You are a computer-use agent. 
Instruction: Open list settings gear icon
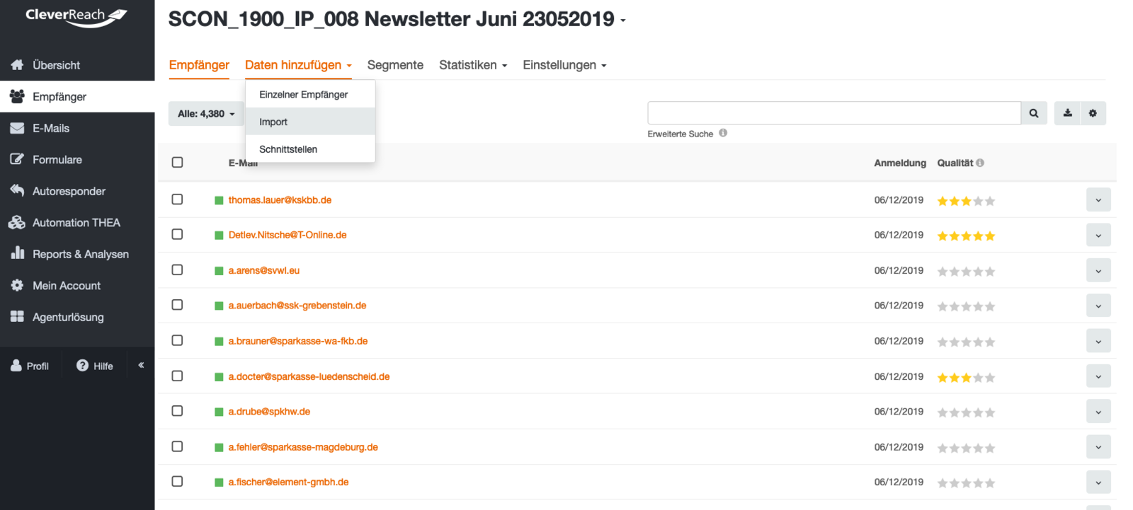click(x=1093, y=113)
